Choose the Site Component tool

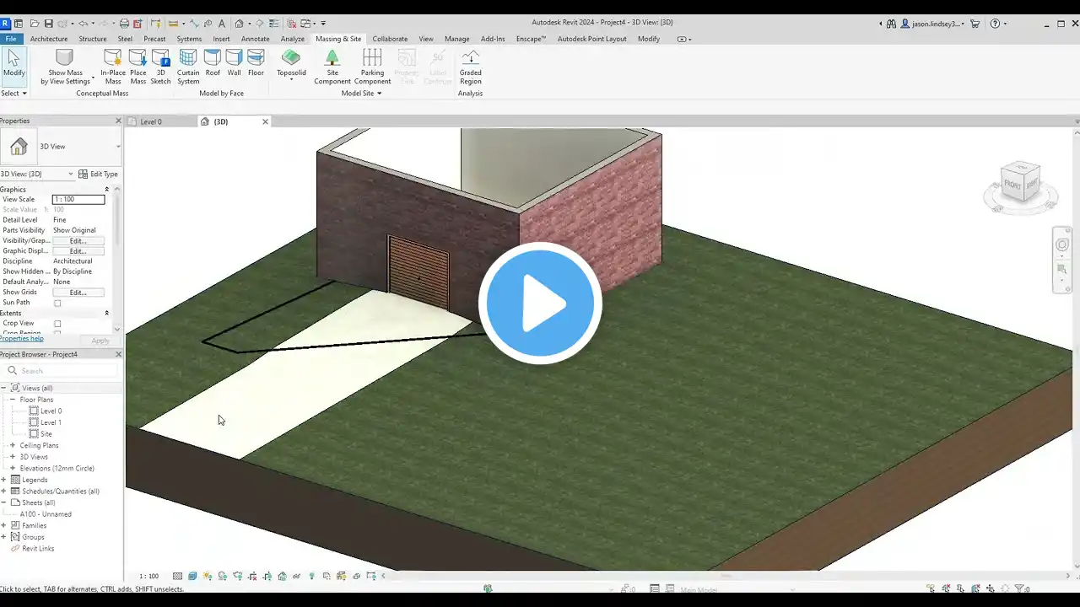[332, 67]
